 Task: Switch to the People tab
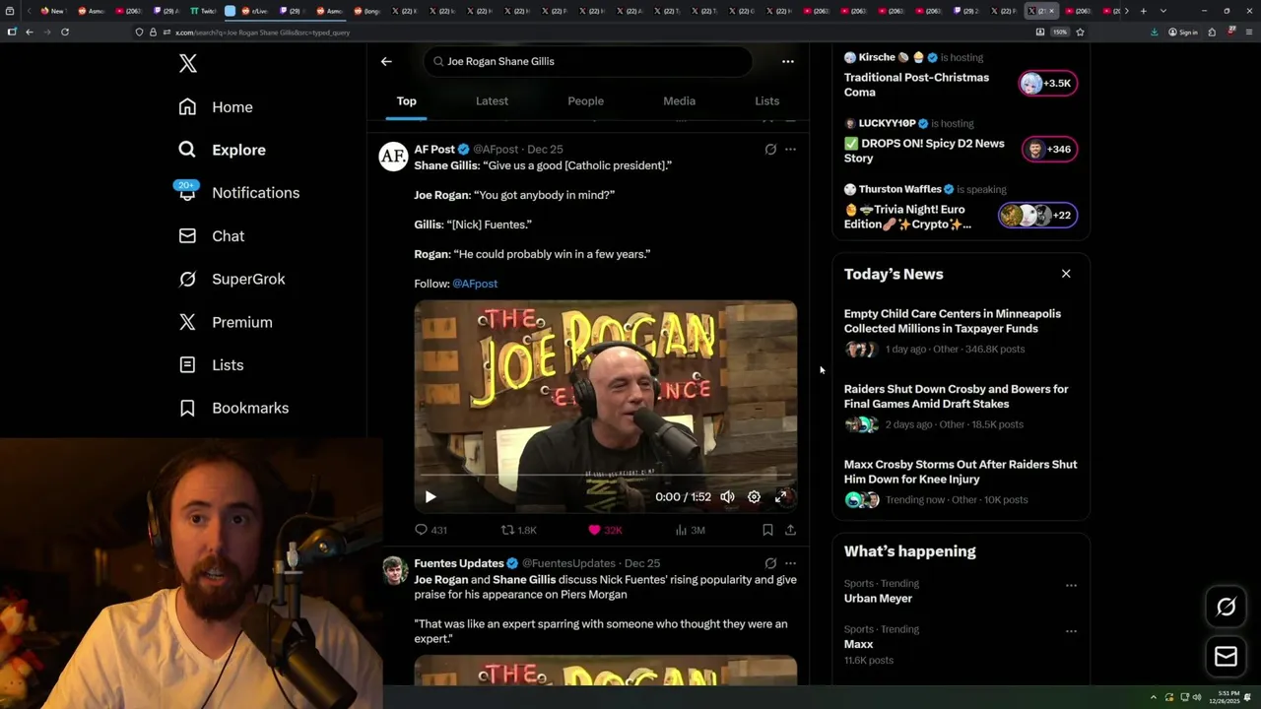pyautogui.click(x=585, y=101)
